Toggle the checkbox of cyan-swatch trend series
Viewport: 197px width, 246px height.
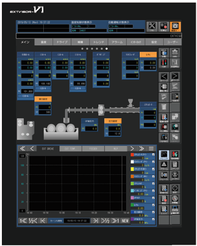(153, 191)
